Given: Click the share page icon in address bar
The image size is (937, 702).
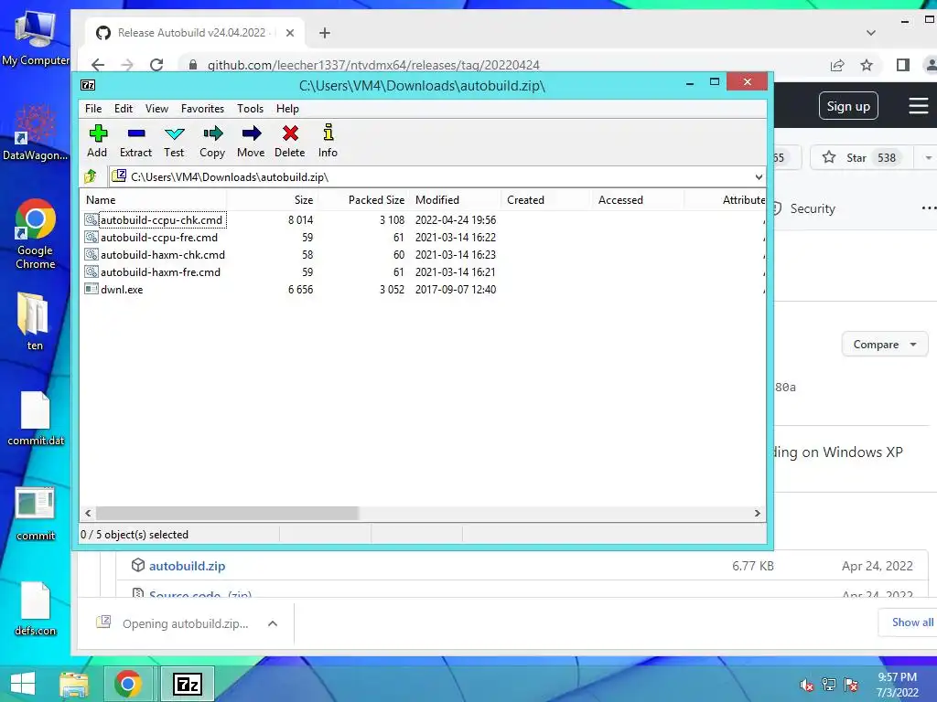Looking at the screenshot, I should coord(837,65).
